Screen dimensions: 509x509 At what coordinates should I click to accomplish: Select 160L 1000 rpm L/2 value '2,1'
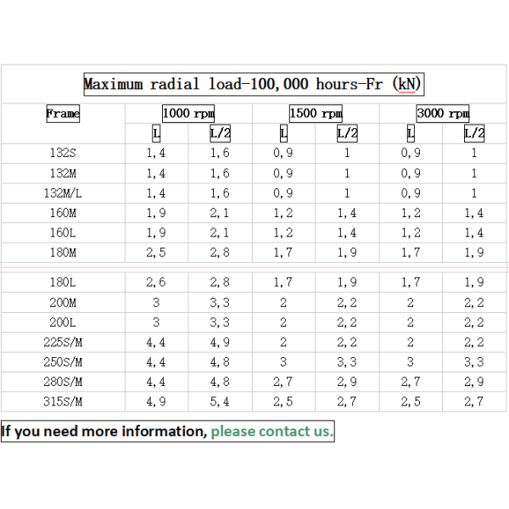coord(220,232)
